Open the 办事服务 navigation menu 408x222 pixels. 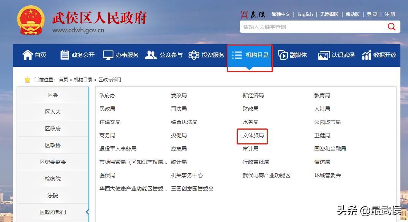pyautogui.click(x=120, y=54)
